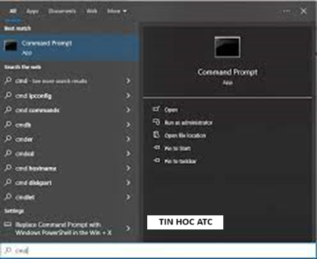Click the settings icon beside Replace Command Prompt
Image resolution: width=317 pixels, height=259 pixels.
(8, 225)
